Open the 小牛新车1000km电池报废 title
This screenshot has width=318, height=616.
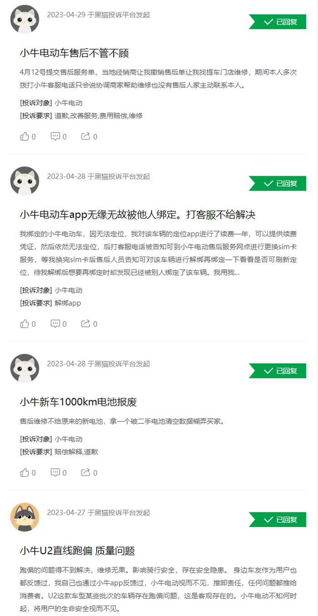point(78,402)
